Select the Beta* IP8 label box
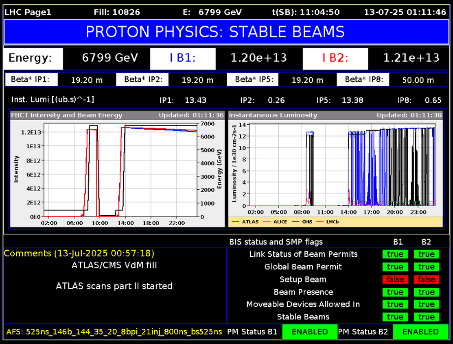 [363, 79]
